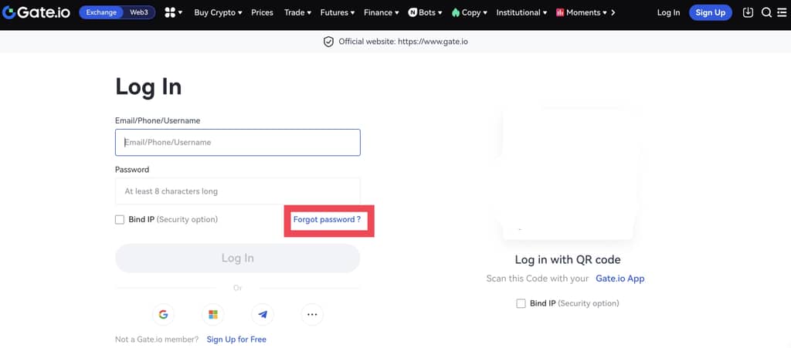This screenshot has height=348, width=791.
Task: Sign in with Microsoft icon
Action: point(213,315)
